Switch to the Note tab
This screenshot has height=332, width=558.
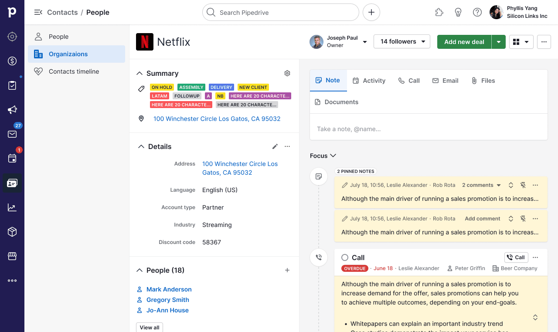coord(328,80)
